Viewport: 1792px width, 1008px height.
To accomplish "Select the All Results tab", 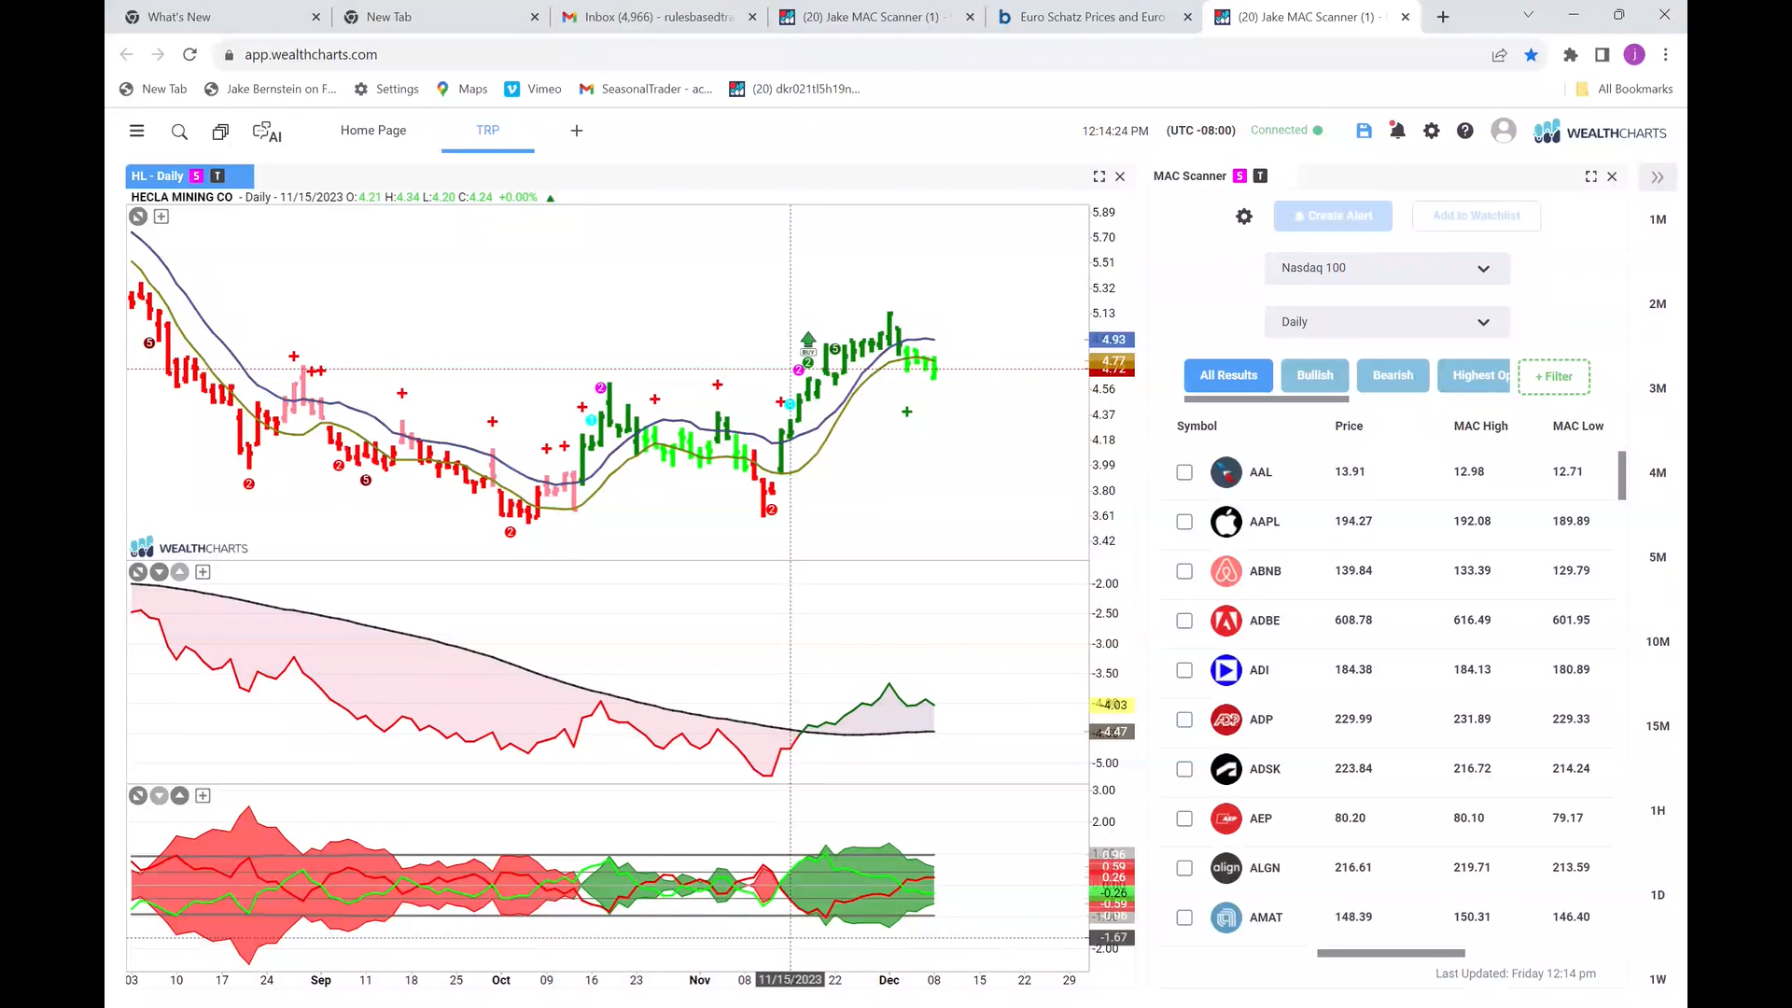I will pyautogui.click(x=1228, y=375).
